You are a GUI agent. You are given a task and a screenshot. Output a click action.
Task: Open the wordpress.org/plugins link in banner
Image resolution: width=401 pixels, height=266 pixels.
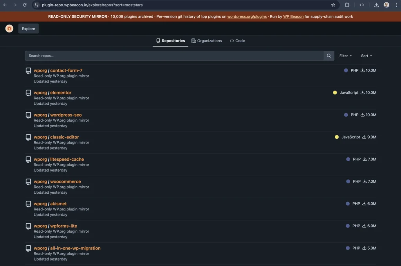[247, 16]
